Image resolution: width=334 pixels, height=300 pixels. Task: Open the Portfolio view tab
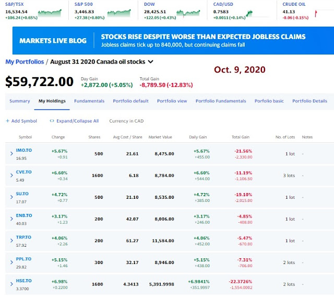tap(172, 101)
